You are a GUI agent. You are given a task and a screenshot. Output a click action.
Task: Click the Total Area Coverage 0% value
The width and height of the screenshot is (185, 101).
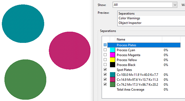click(x=166, y=90)
